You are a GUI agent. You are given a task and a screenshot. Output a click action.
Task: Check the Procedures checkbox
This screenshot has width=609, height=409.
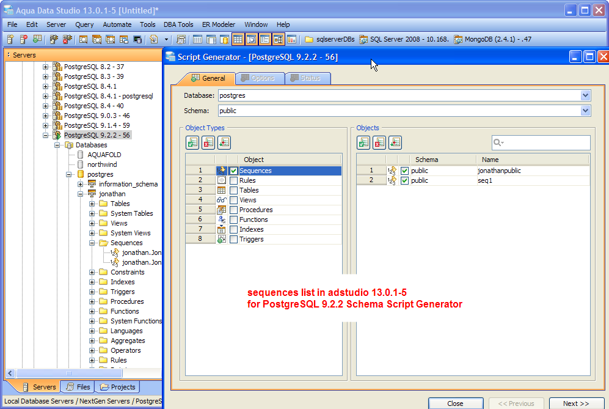coord(233,210)
